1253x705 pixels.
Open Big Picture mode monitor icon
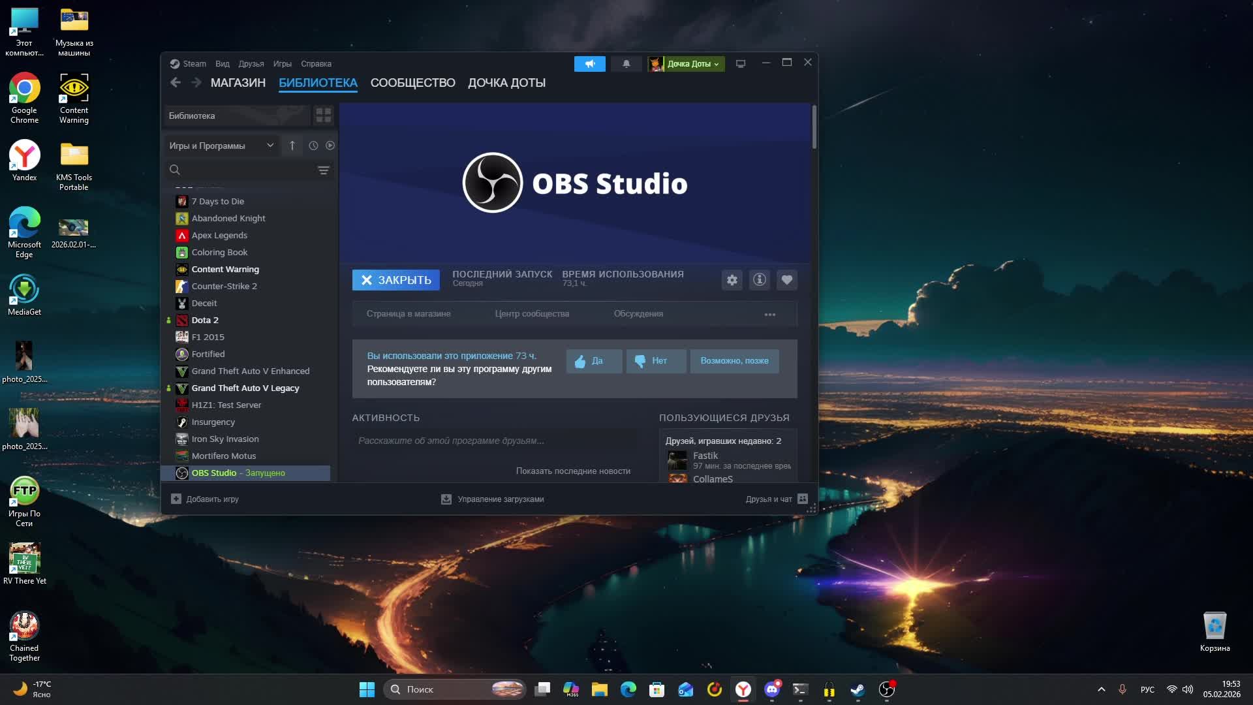pyautogui.click(x=741, y=64)
